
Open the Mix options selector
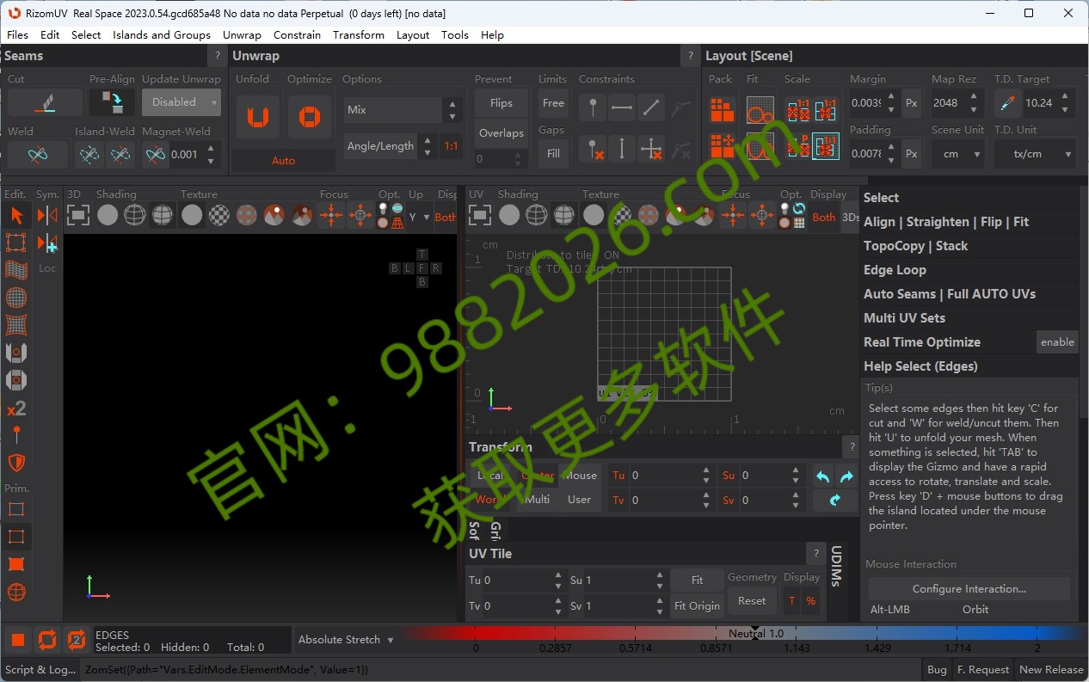(x=403, y=110)
